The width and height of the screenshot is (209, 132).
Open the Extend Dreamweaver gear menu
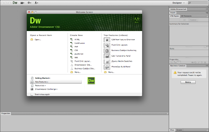[x=29, y=3]
